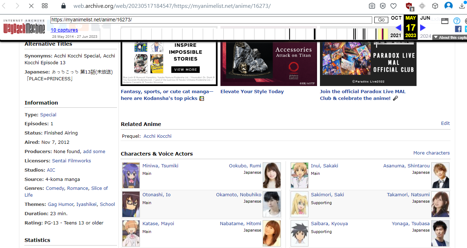
Task: Open Sentai Filmworks licensor link
Action: pyautogui.click(x=72, y=161)
